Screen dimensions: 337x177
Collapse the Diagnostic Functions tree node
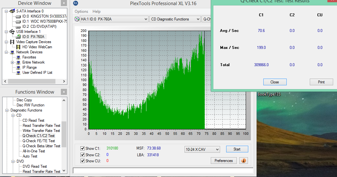(7, 110)
